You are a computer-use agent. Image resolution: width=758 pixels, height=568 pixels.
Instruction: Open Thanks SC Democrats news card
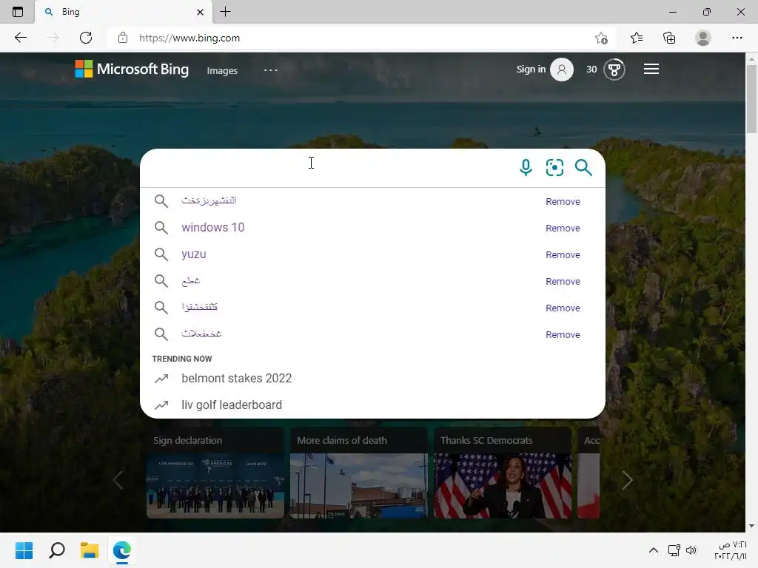(x=503, y=473)
